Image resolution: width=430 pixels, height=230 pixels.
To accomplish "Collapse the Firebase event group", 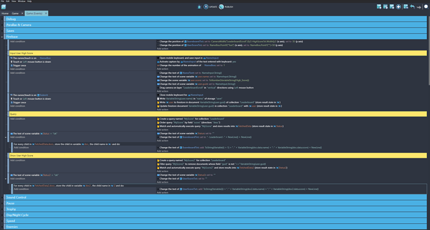I will coord(215,36).
